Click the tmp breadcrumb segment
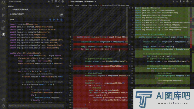The height and width of the screenshot is (109, 194). 91,5
